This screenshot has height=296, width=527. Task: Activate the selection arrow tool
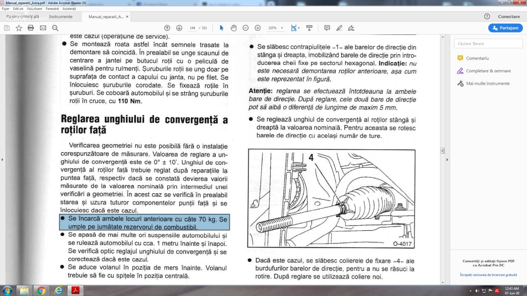222,28
